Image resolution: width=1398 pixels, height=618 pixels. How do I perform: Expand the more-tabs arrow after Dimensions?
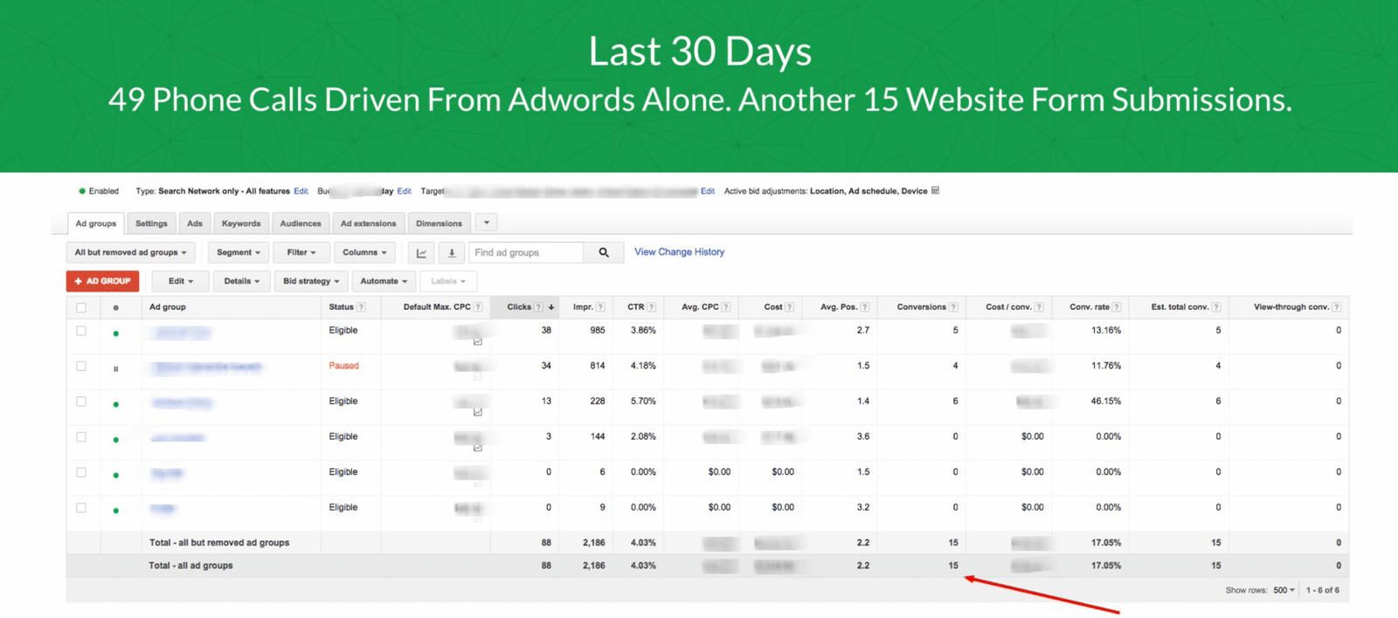tap(487, 223)
